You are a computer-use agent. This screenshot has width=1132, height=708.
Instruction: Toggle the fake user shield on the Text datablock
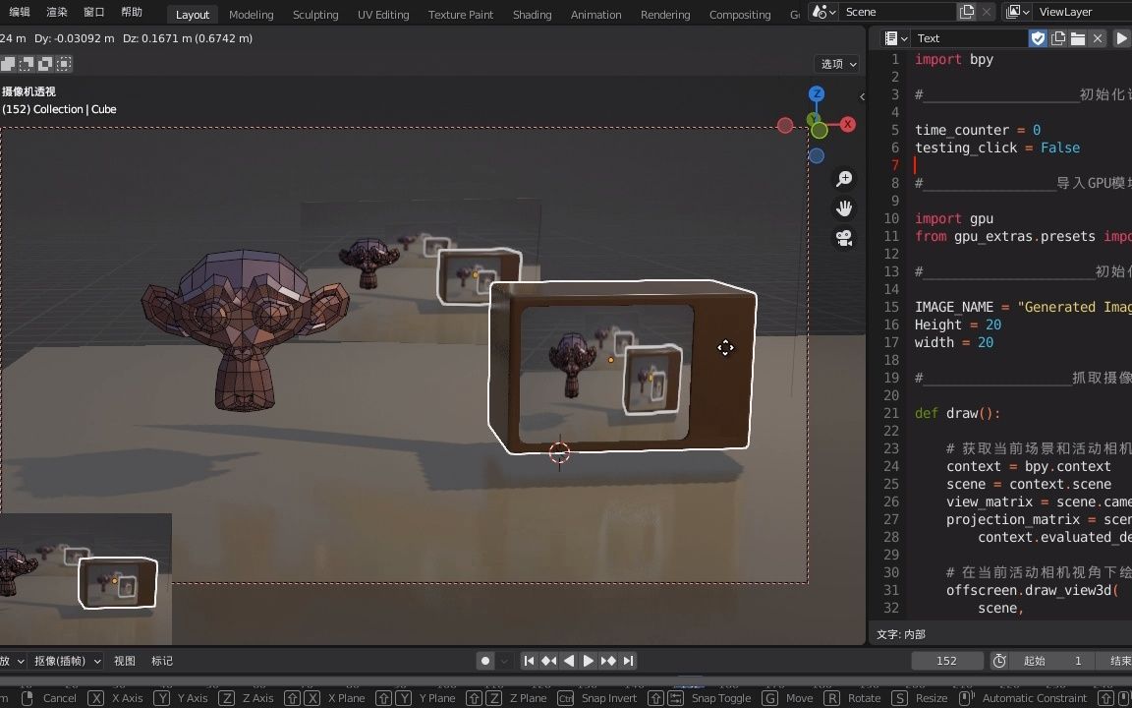(x=1039, y=37)
